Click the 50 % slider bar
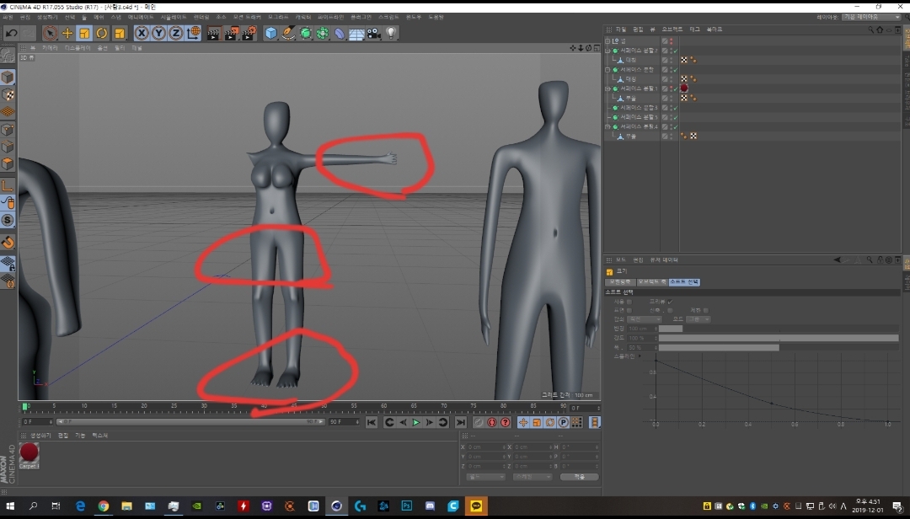Screen dimensions: 910x519 [x=779, y=347]
